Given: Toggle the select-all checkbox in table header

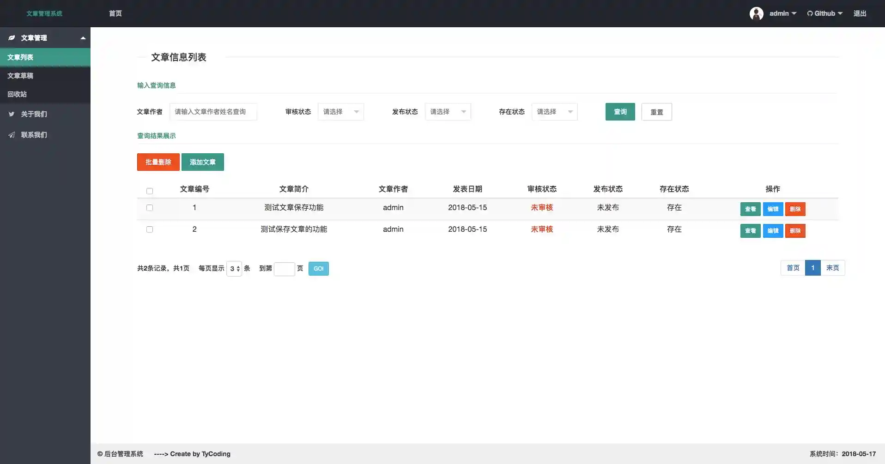Looking at the screenshot, I should point(150,191).
